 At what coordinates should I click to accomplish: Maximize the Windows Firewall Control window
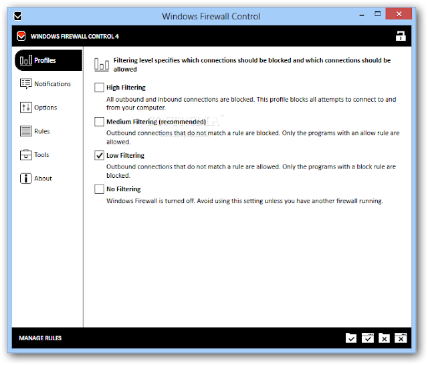point(378,14)
